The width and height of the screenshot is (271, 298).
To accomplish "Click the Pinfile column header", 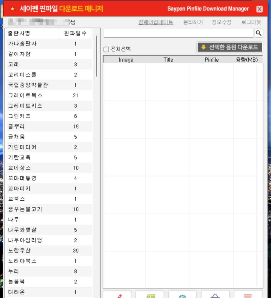I will (x=212, y=60).
